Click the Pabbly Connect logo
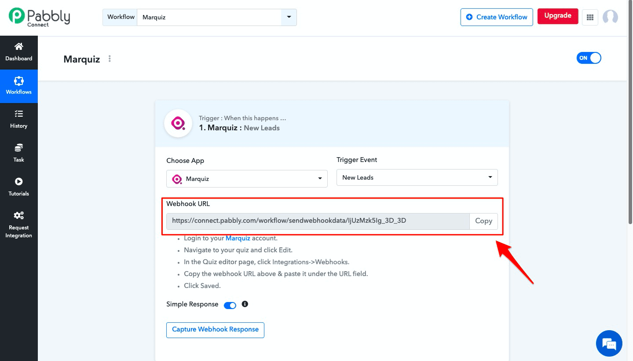The width and height of the screenshot is (633, 361). click(x=39, y=17)
